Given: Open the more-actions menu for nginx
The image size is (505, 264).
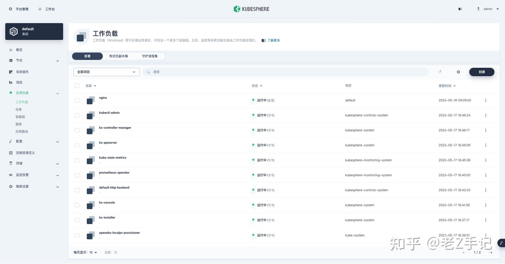Looking at the screenshot, I should coord(486,100).
